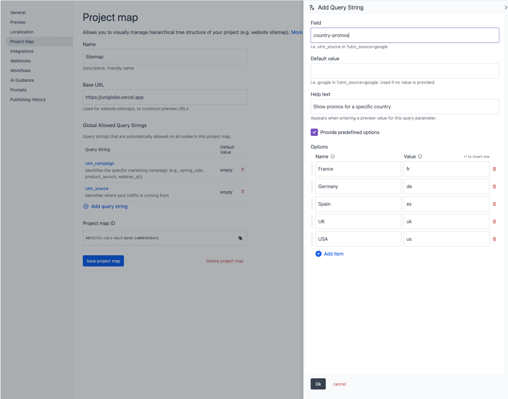Open Publishing History in the sidebar
The width and height of the screenshot is (508, 399).
click(28, 99)
